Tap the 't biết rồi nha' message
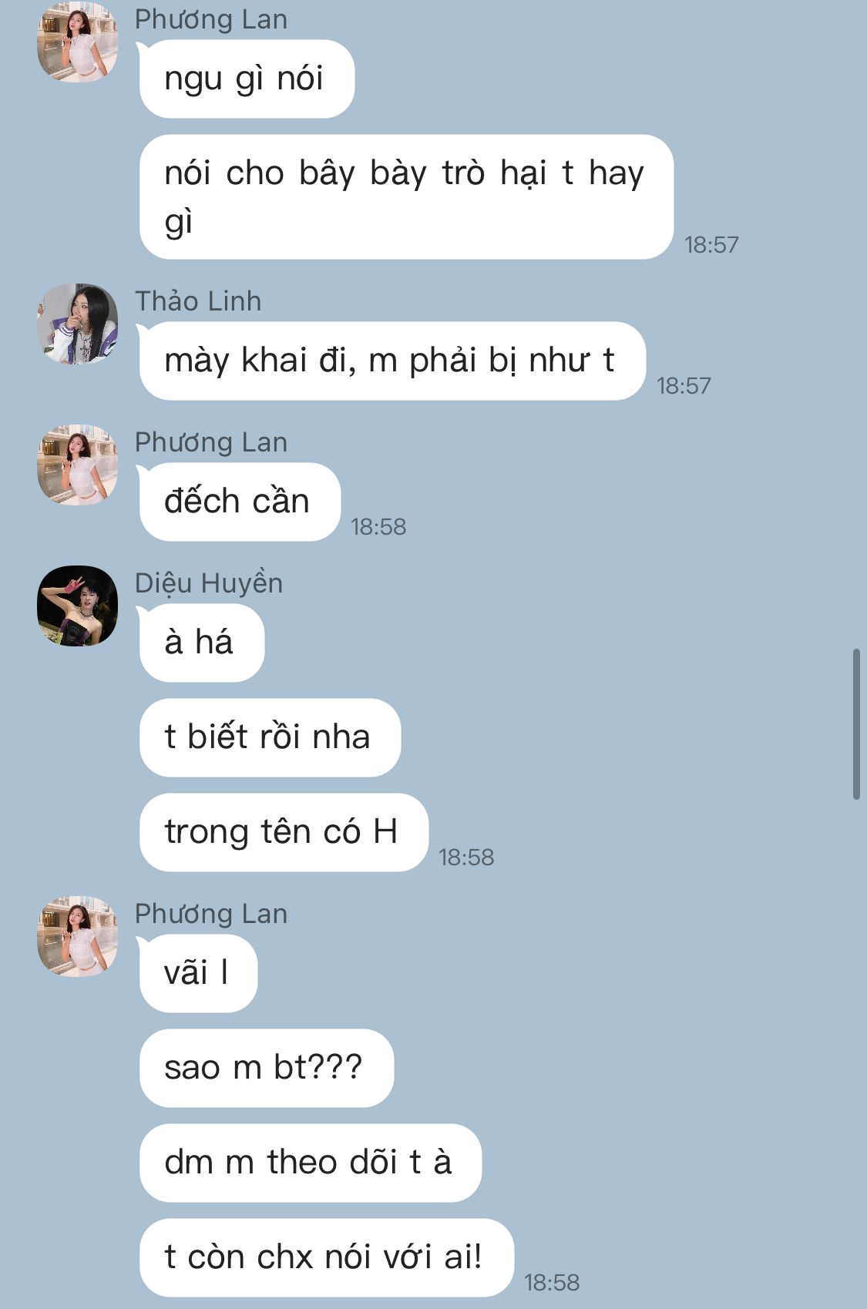The height and width of the screenshot is (1309, 867). click(x=270, y=737)
